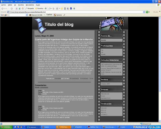Switch to the FlashFXP taskbar group
161x129 pixels.
(79, 127)
